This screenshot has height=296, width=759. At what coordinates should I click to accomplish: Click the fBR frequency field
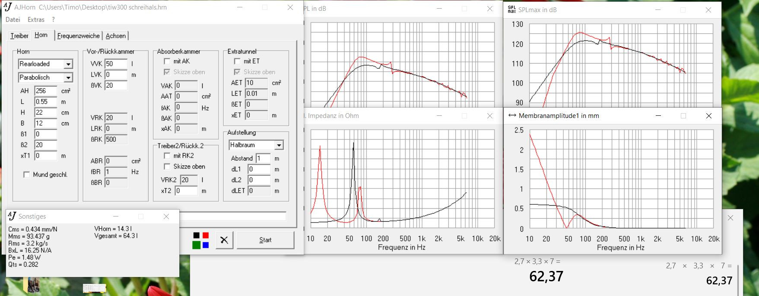click(x=116, y=172)
